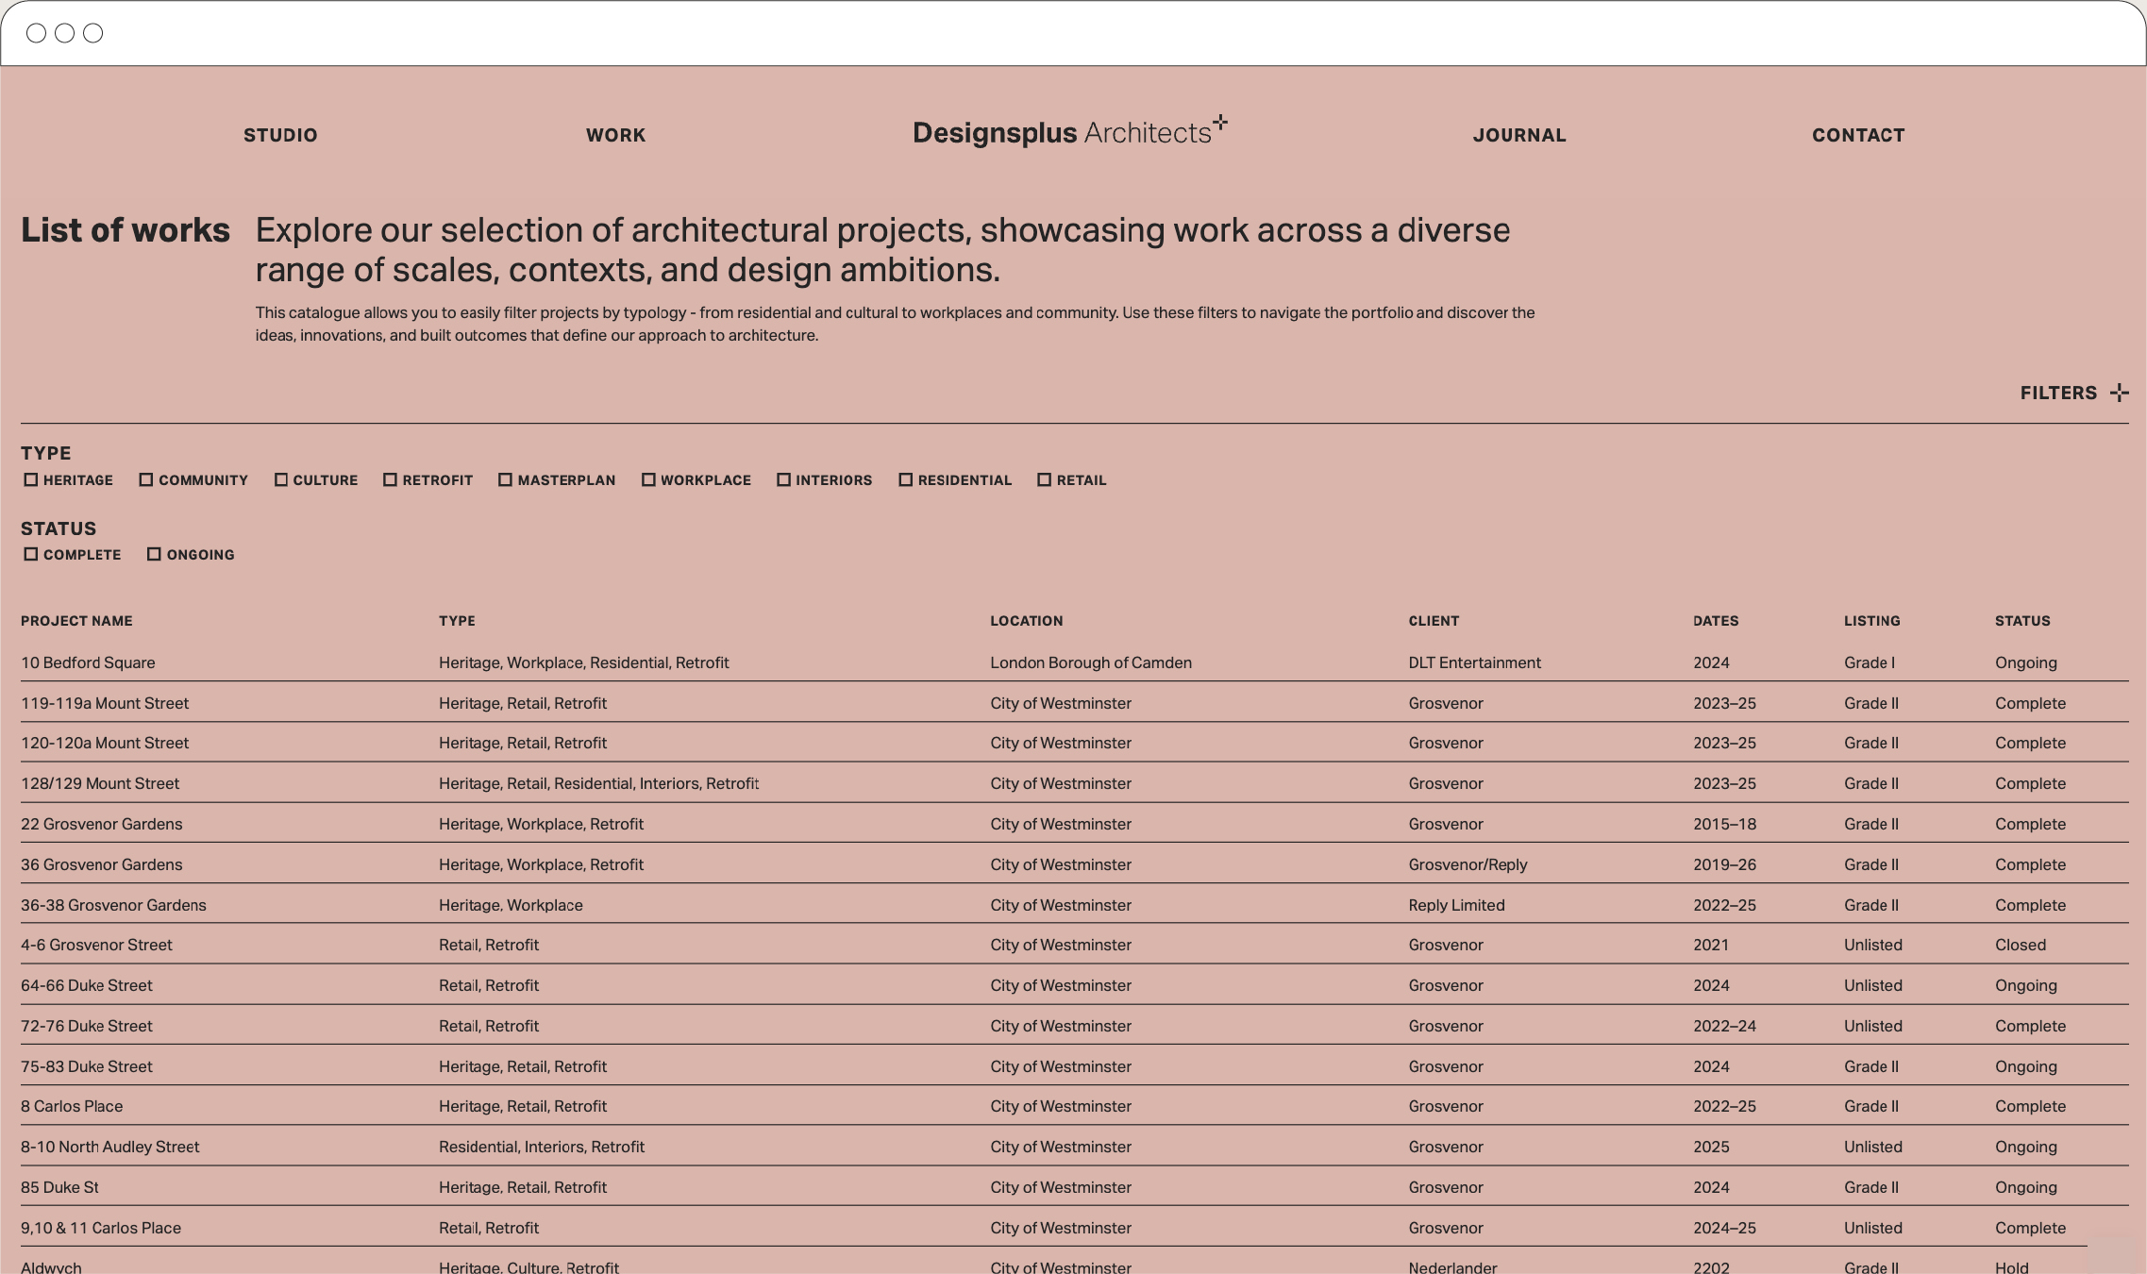
Task: Open the Contact menu item
Action: [x=1858, y=135]
